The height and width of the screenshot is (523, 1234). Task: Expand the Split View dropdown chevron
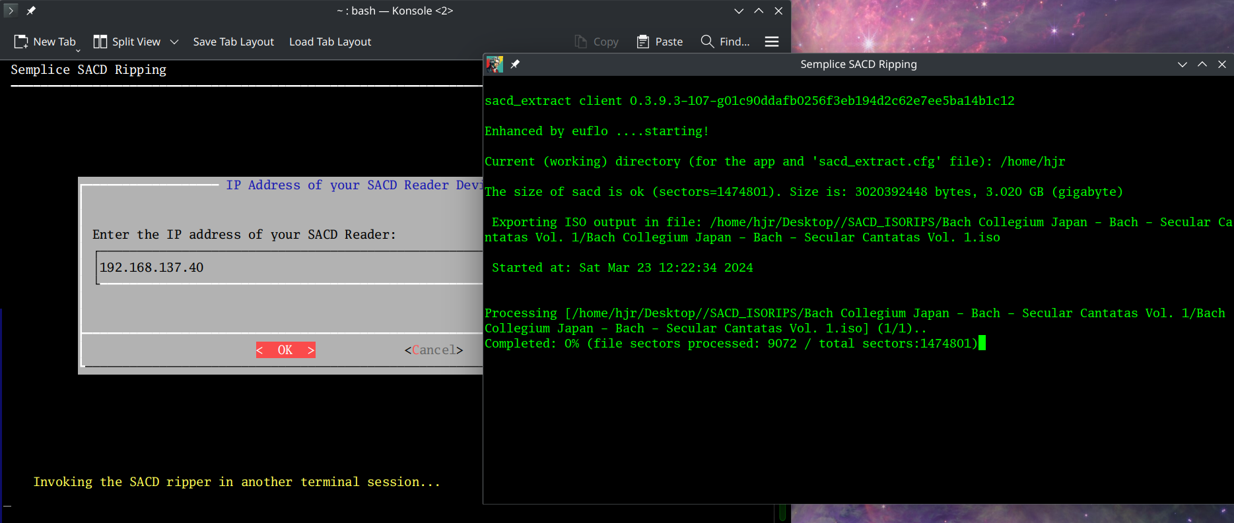pos(174,42)
